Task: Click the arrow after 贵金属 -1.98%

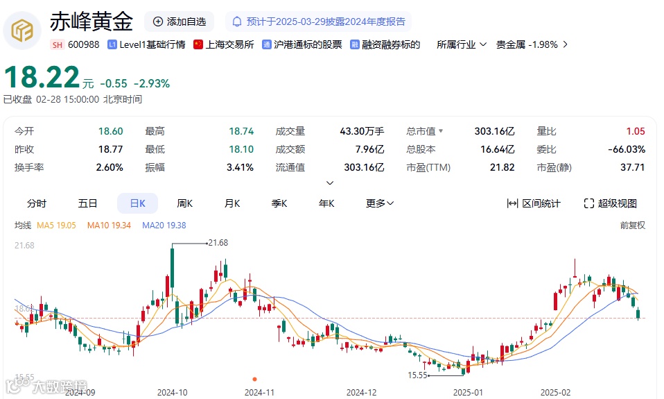Action: tap(566, 44)
